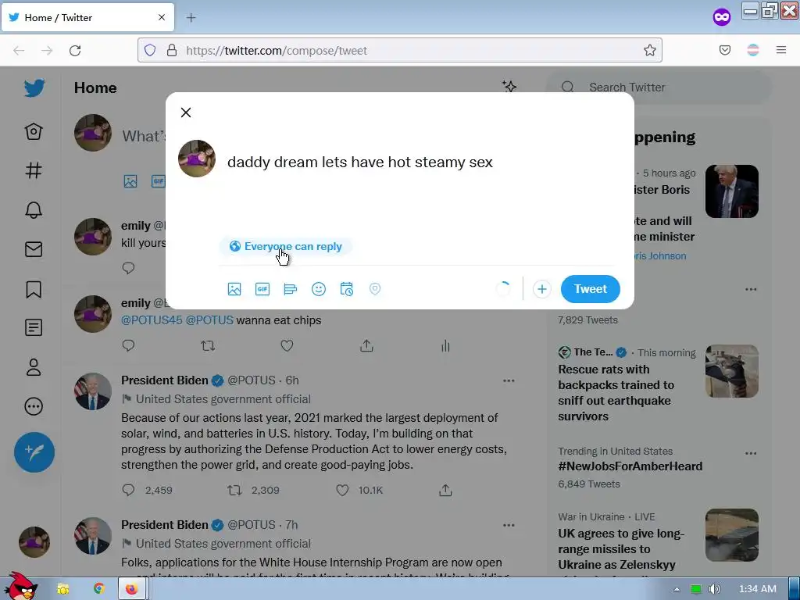Open Firefox from the taskbar

coord(131,589)
